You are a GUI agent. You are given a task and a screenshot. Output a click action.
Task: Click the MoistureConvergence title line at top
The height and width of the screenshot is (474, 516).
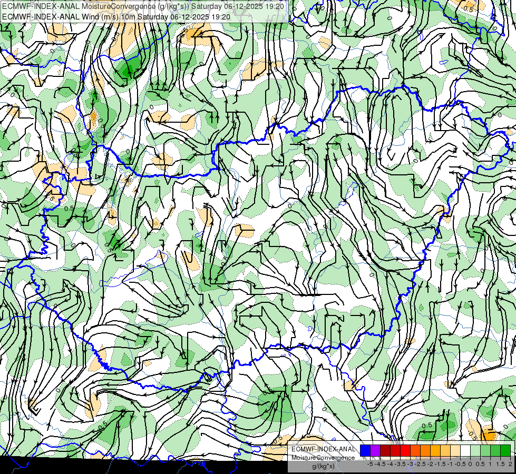[x=143, y=6]
